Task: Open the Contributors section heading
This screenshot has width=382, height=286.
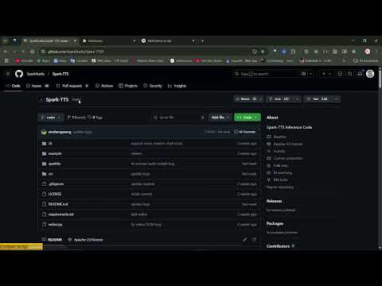Action: coord(278,246)
